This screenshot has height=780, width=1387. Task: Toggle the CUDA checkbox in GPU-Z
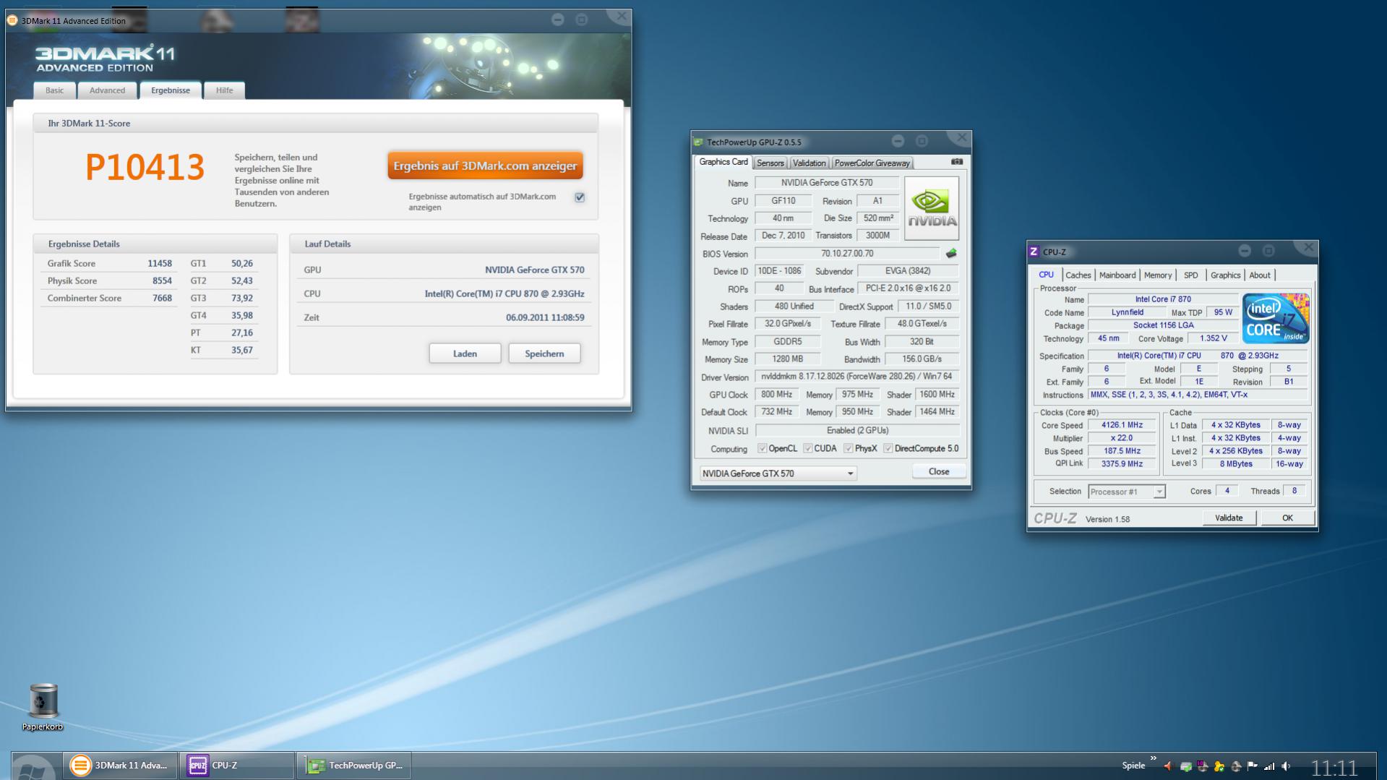tap(807, 448)
